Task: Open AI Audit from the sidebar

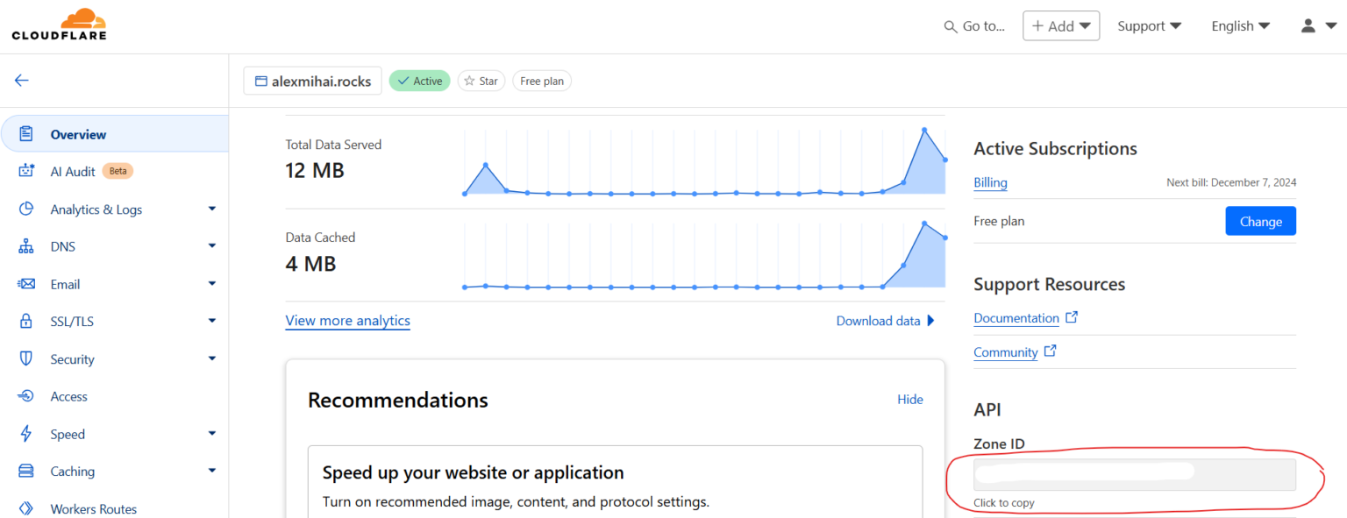Action: 27,171
